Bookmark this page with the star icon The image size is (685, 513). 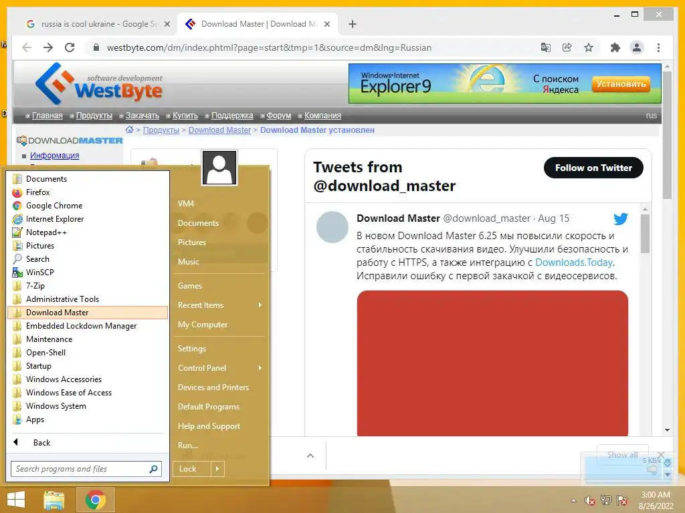[x=589, y=47]
